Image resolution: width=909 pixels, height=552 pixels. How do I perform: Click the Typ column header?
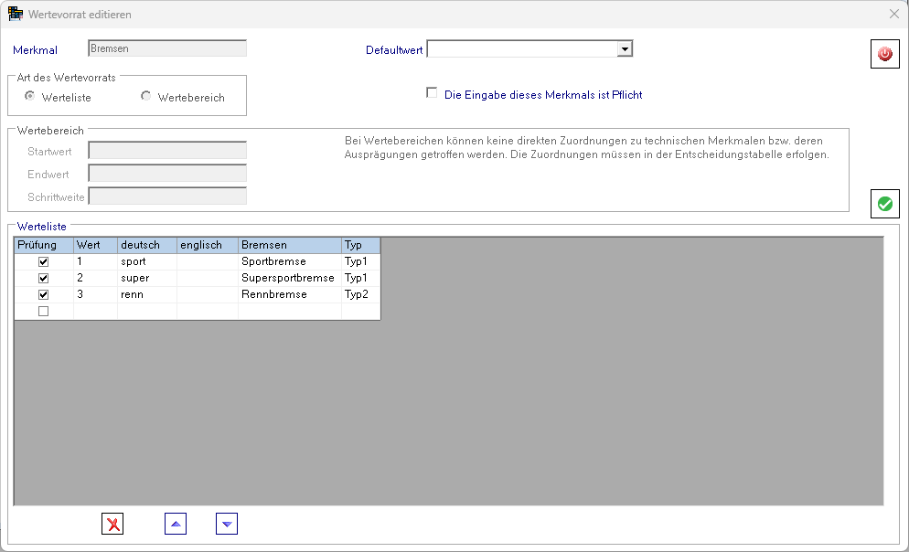[360, 245]
